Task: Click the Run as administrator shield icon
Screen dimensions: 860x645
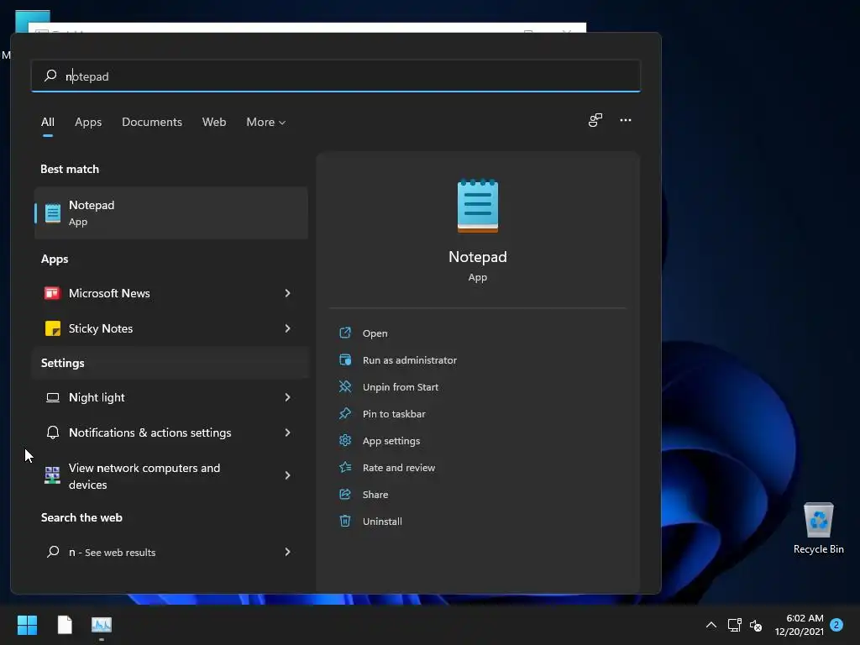Action: (x=345, y=359)
